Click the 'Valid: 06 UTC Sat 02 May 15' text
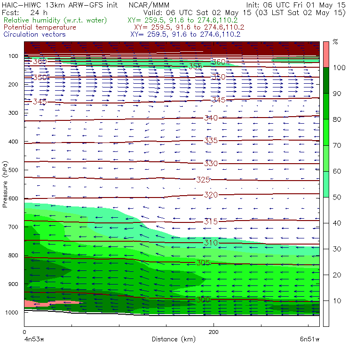 click(x=197, y=12)
